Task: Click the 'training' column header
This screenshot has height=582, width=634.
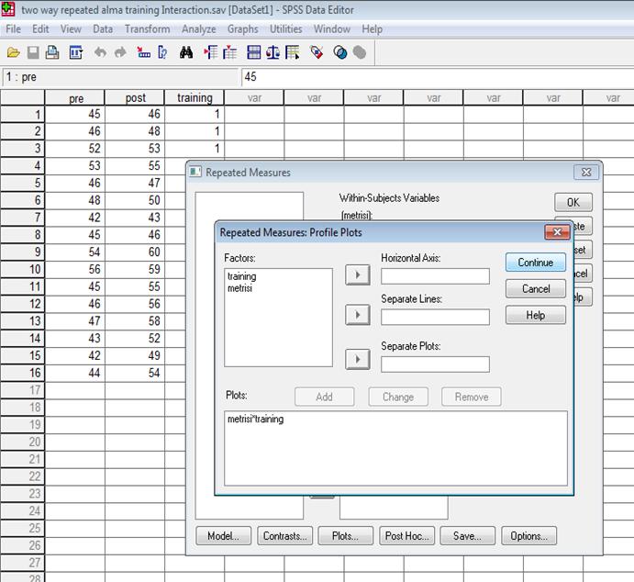Action: coord(195,98)
